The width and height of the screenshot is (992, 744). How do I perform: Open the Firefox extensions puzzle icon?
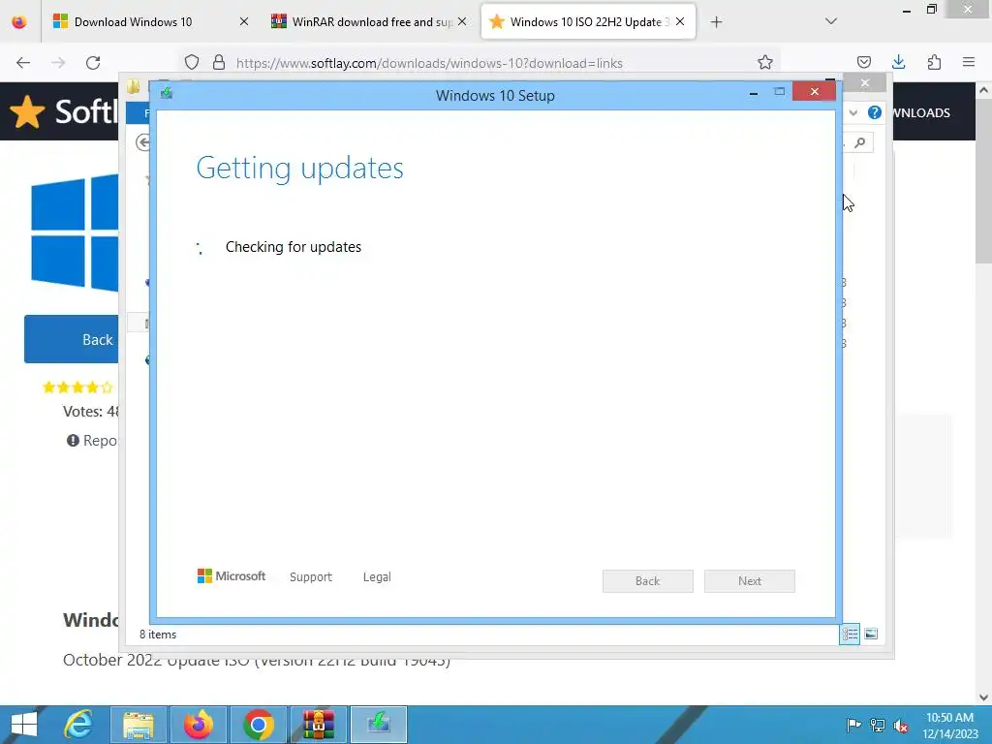(934, 63)
